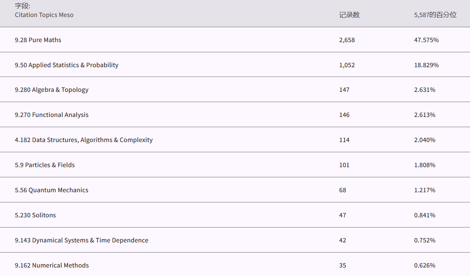
Task: Select the 5.230 Solitons entry
Action: click(x=35, y=215)
